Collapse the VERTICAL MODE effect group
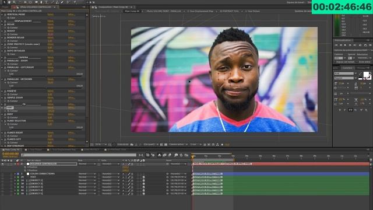Screen dimensions: 373x210 pos(2,15)
